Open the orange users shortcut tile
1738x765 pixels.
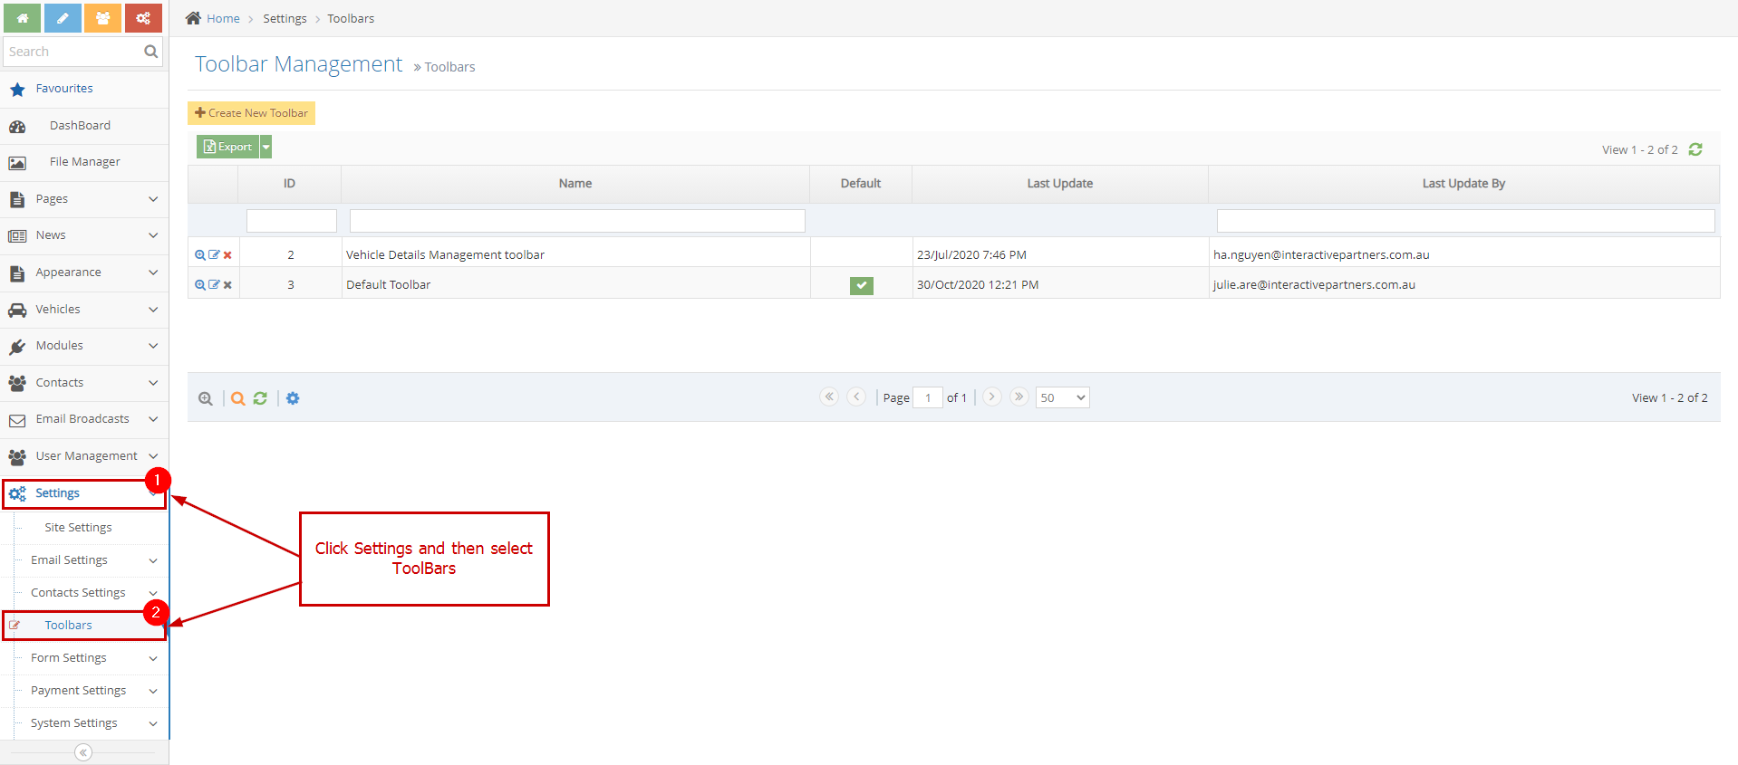tap(102, 18)
